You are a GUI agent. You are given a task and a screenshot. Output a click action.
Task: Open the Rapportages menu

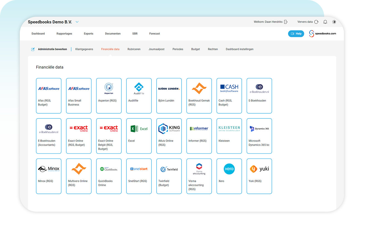pyautogui.click(x=64, y=34)
